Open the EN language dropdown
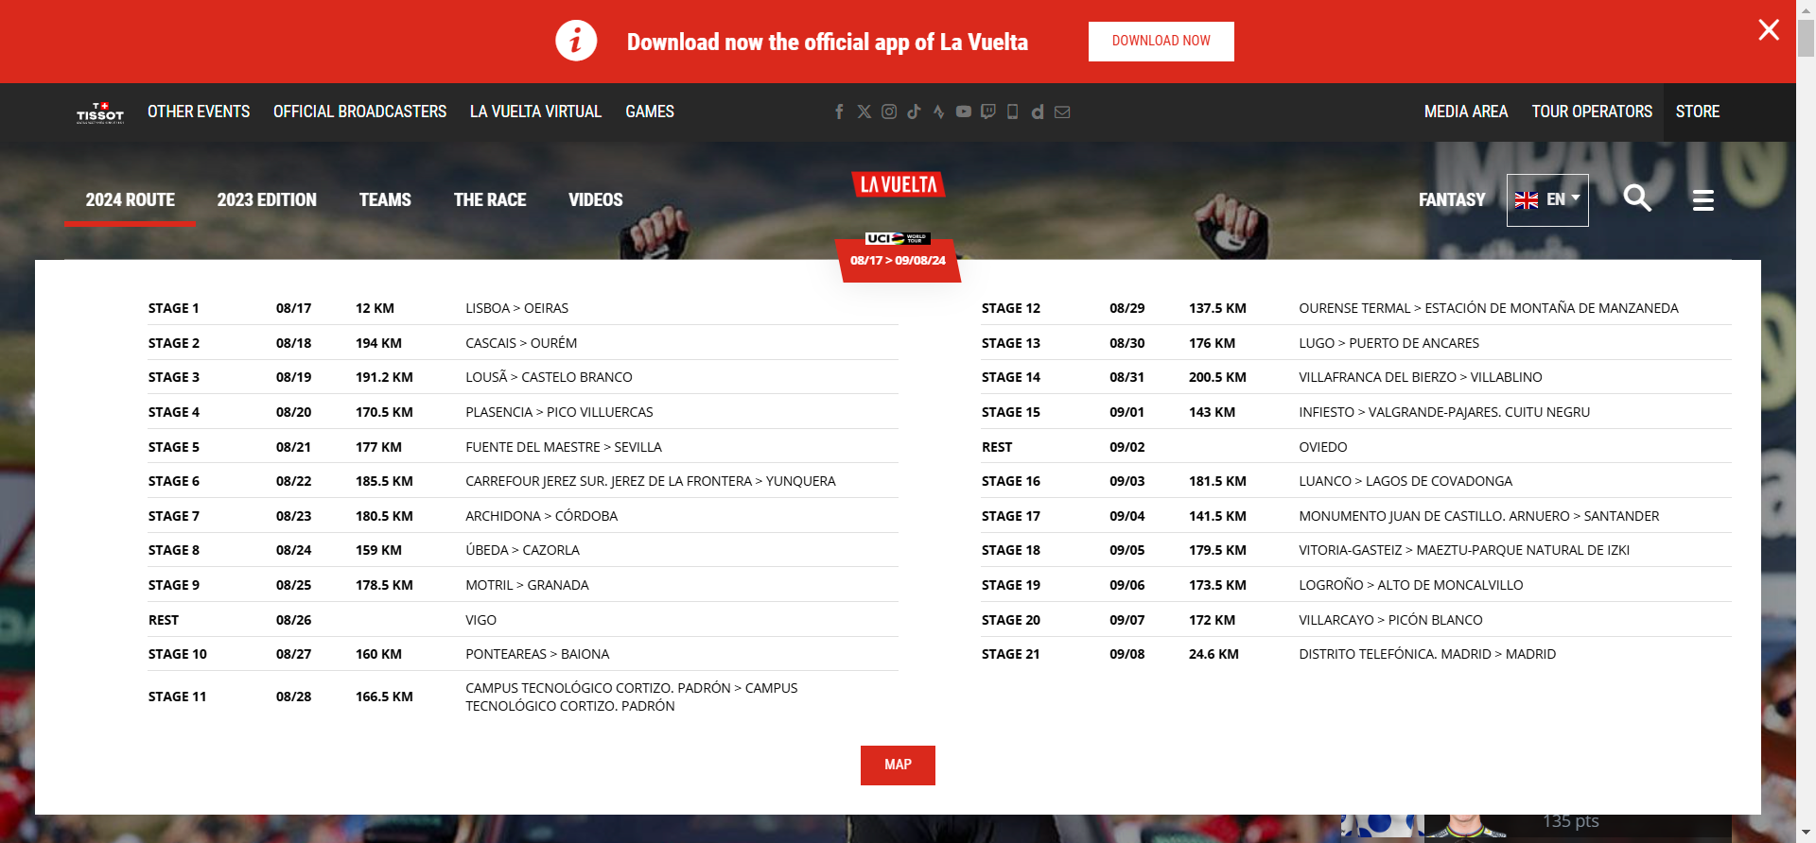Screen dimensions: 1816x843 click(x=1547, y=199)
